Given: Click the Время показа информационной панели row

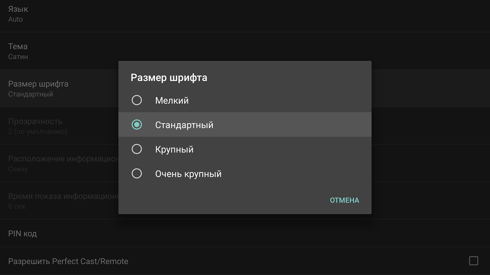Looking at the screenshot, I should [59, 201].
